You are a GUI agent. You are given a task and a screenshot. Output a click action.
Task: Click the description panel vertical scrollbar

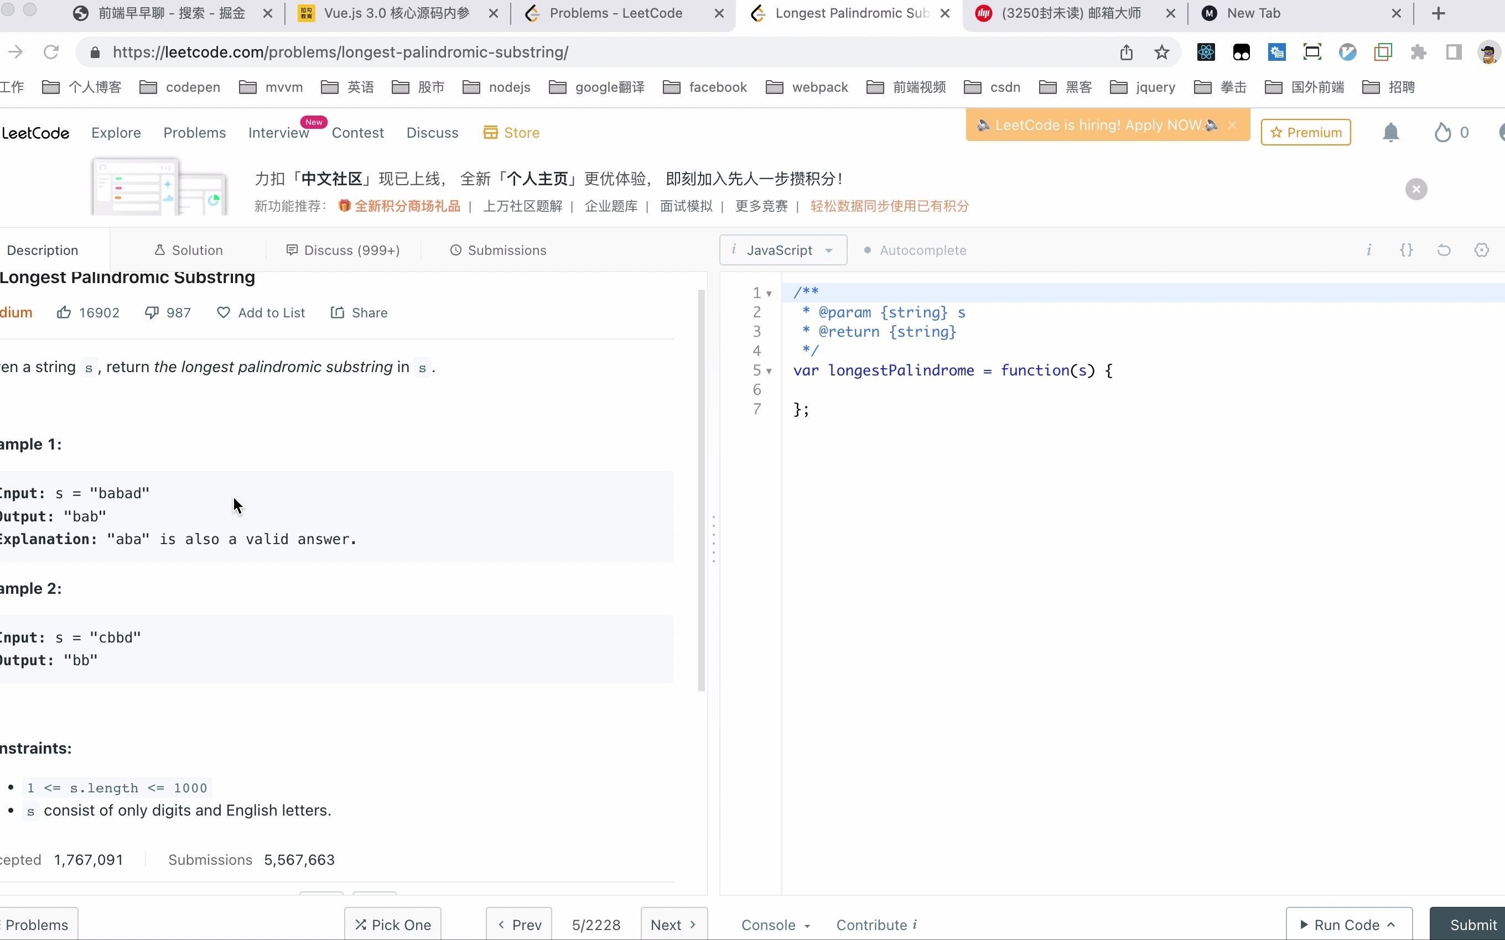tap(702, 490)
